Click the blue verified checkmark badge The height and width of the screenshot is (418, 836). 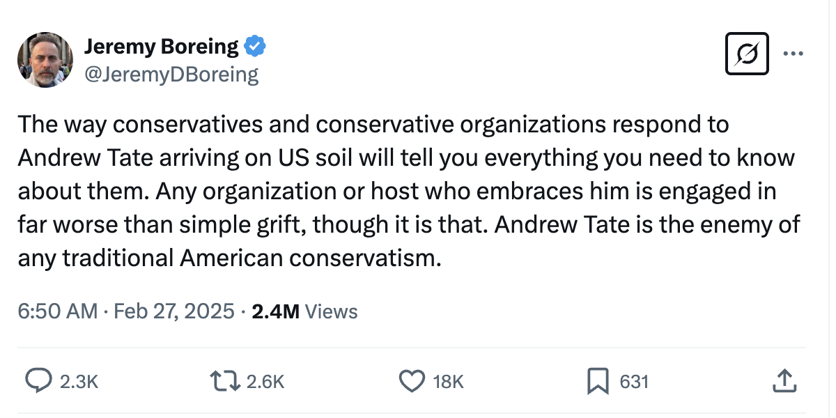click(x=254, y=47)
